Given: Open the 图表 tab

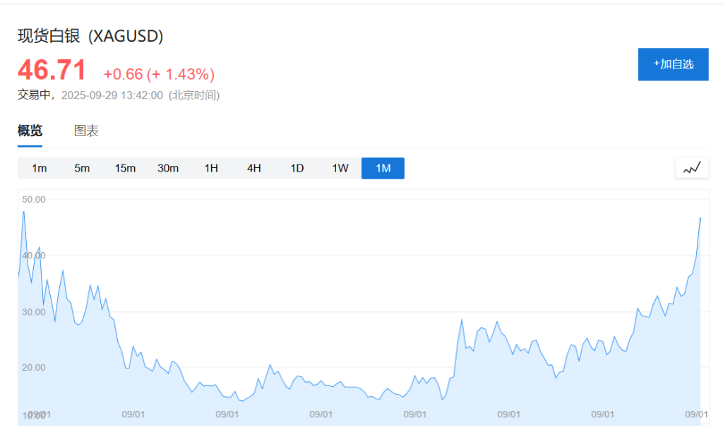Looking at the screenshot, I should pyautogui.click(x=86, y=131).
